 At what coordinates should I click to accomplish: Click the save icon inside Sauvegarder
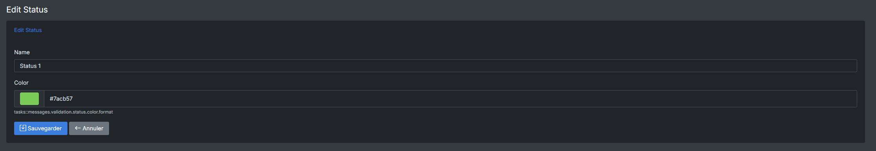23,128
